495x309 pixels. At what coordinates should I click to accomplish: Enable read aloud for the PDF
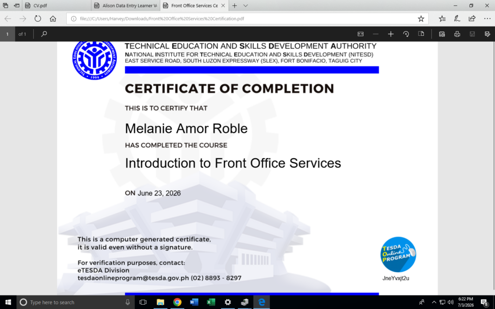tap(442, 34)
